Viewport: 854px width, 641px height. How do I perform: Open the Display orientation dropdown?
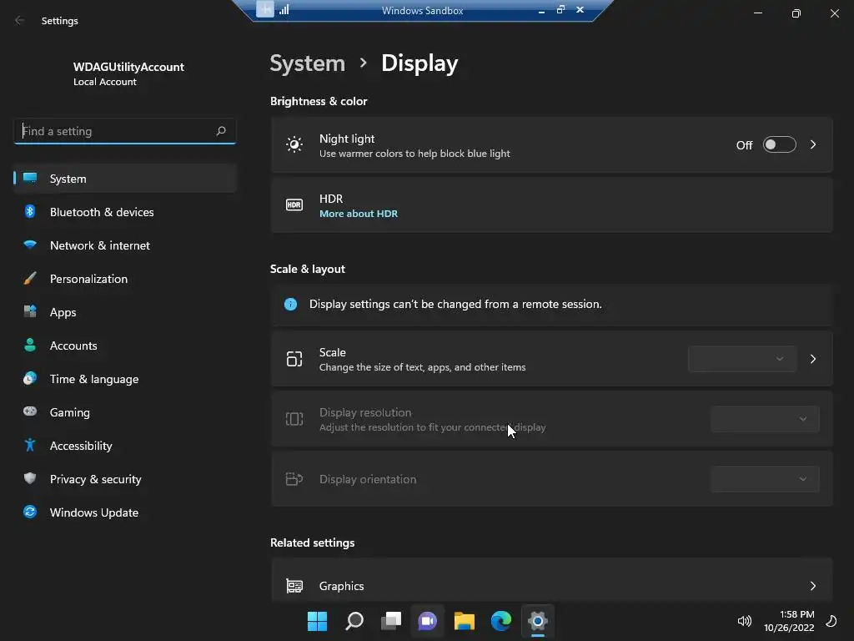pos(766,478)
